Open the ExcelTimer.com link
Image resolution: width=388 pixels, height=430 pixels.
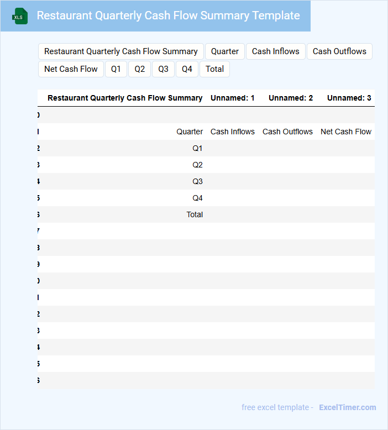click(x=347, y=407)
